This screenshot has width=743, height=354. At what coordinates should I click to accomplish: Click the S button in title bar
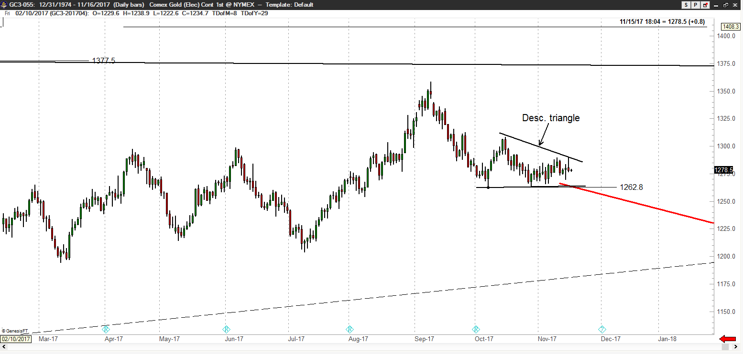(687, 5)
